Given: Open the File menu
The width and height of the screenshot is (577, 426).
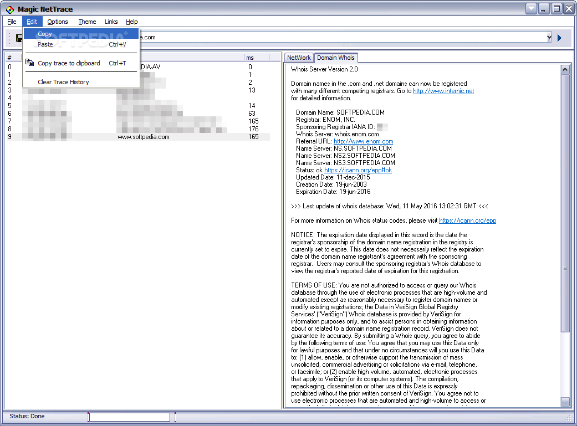Looking at the screenshot, I should [x=12, y=22].
